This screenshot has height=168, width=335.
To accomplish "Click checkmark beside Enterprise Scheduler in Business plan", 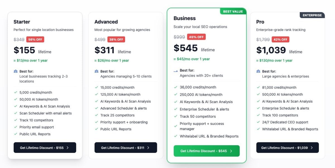I will pyautogui.click(x=176, y=109).
